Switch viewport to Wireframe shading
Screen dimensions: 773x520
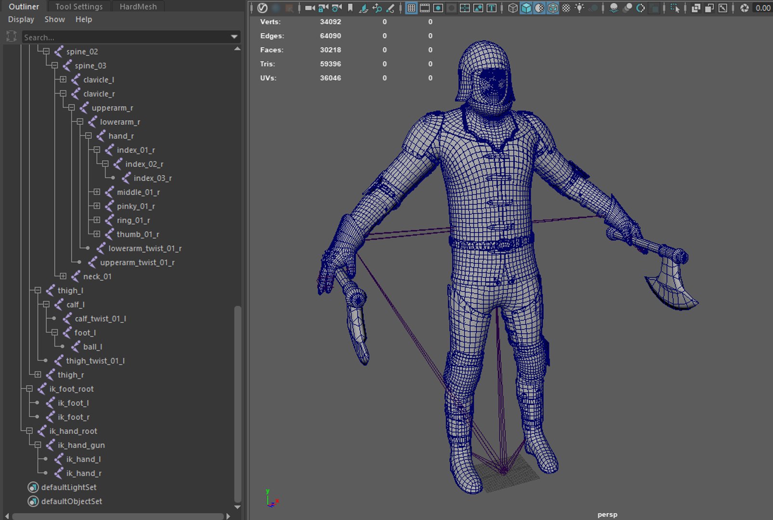click(513, 8)
